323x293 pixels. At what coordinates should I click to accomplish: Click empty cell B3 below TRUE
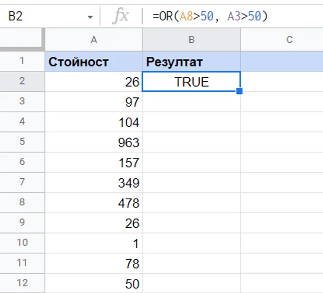(x=192, y=102)
